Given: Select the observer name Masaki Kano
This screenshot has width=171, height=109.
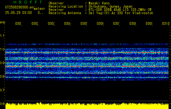Looking at the screenshot, I should click(99, 3).
